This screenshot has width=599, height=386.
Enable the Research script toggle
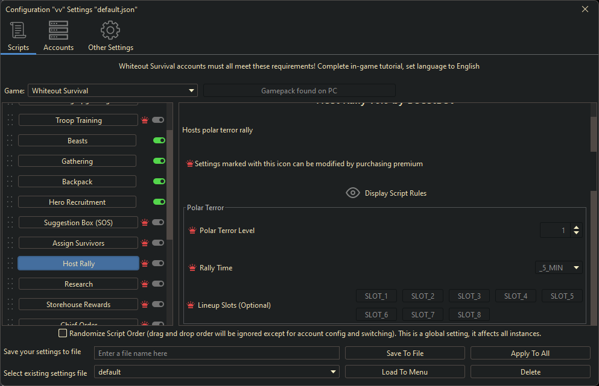pyautogui.click(x=158, y=284)
